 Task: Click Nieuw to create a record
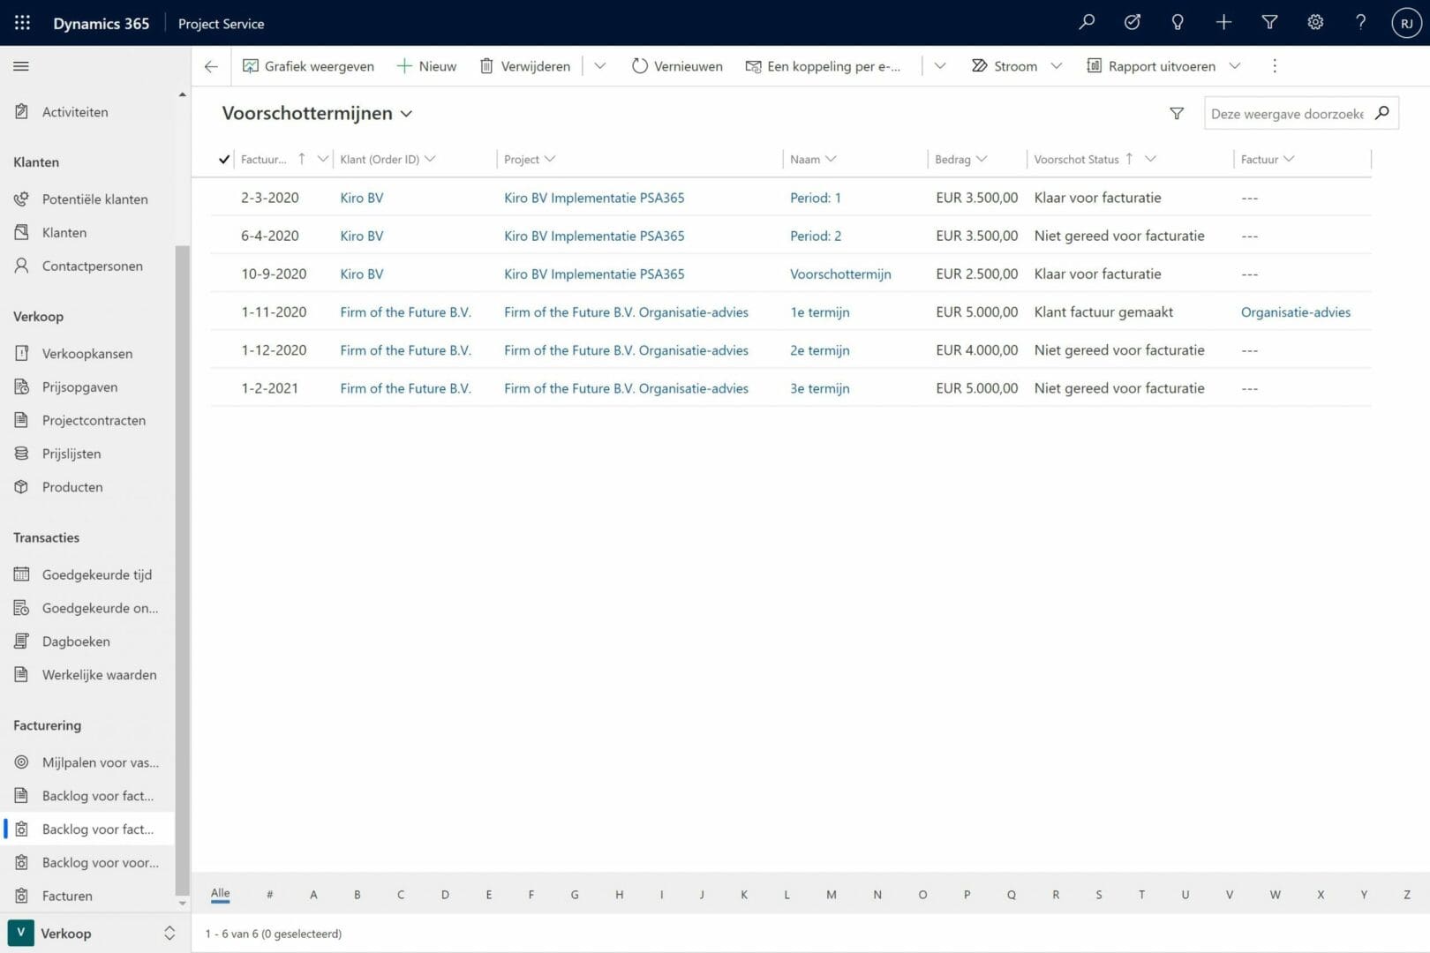point(426,66)
